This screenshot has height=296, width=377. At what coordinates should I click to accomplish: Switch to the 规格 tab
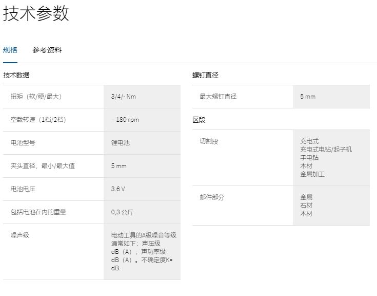(10, 50)
